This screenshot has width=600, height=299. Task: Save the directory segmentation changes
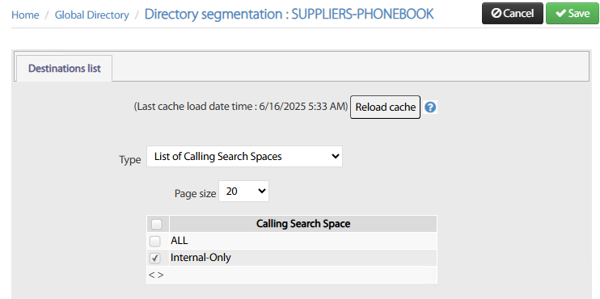(x=573, y=14)
